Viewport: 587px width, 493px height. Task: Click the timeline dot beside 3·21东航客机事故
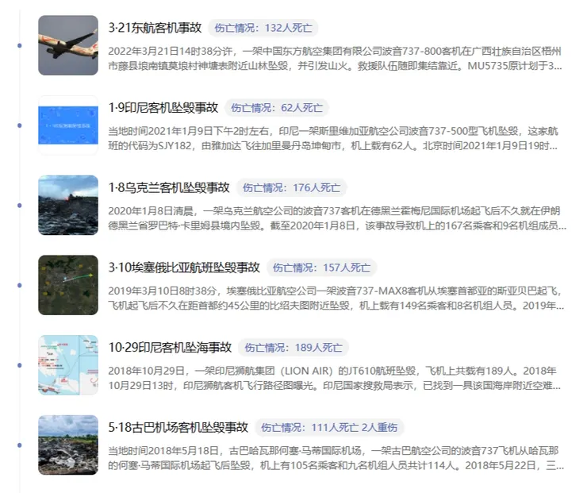pos(20,46)
